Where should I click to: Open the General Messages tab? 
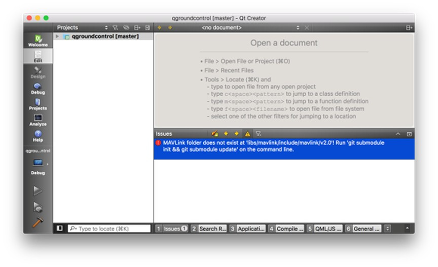(363, 228)
